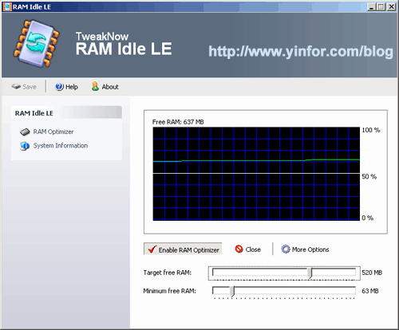The width and height of the screenshot is (399, 330).
Task: Click the Target free RAM: label
Action: 168,273
